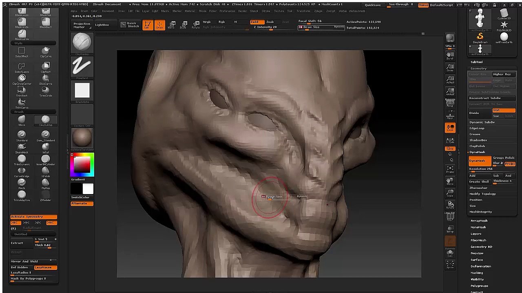Toggle the Smt option beside Divide

point(504,110)
